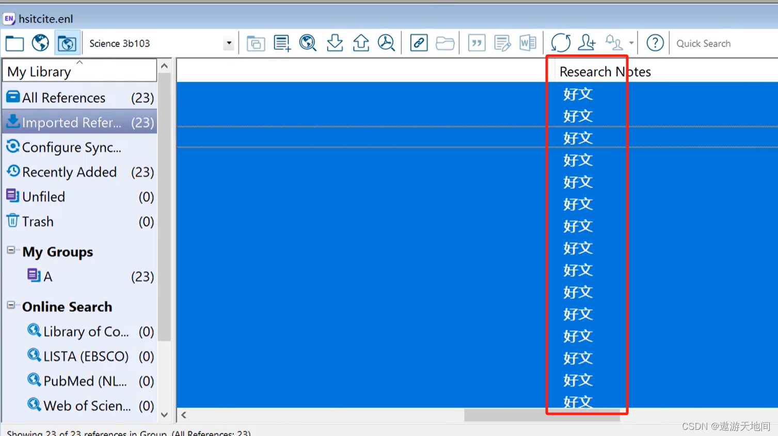Click the Trash bin icon in sidebar

click(12, 221)
